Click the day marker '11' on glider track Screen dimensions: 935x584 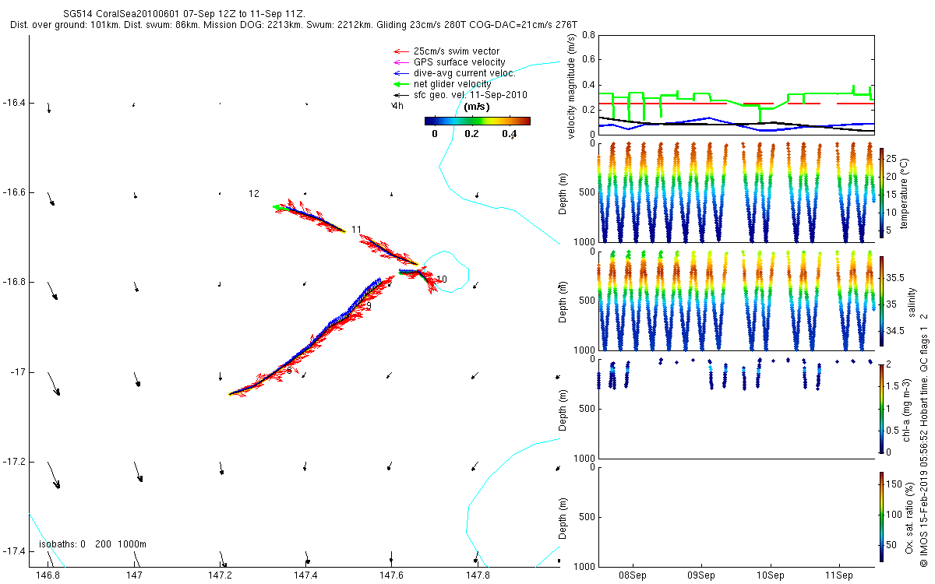(x=357, y=230)
